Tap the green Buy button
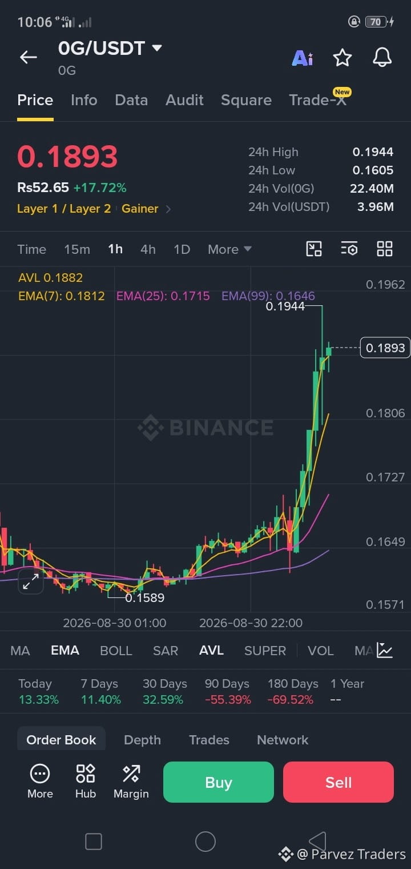 pyautogui.click(x=219, y=782)
